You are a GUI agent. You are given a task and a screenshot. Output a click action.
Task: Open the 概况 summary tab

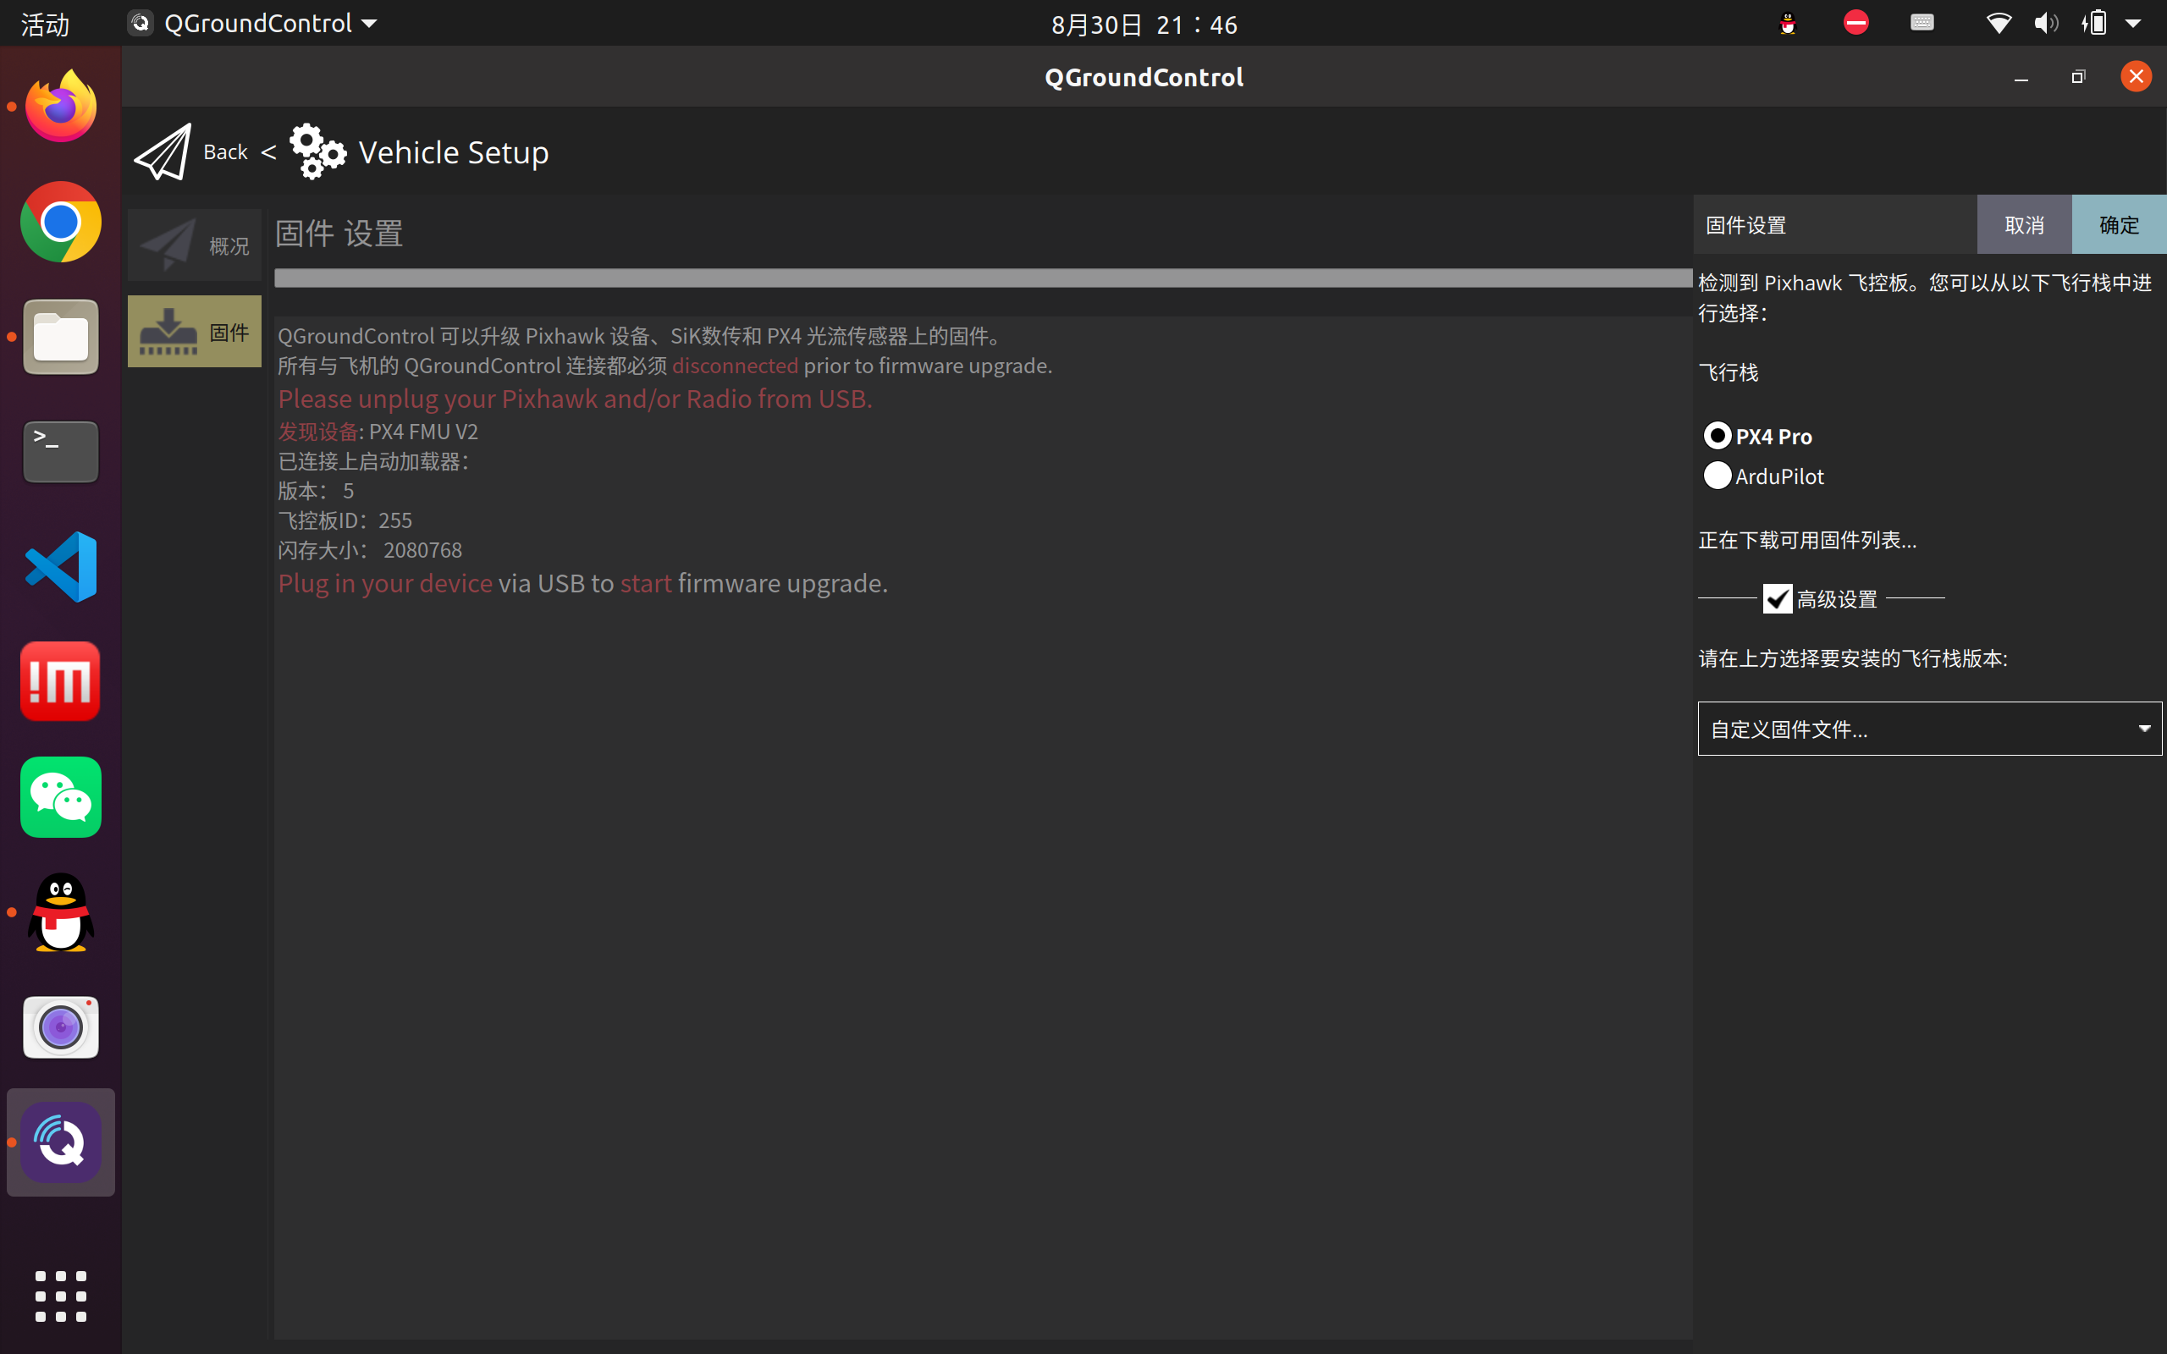195,245
